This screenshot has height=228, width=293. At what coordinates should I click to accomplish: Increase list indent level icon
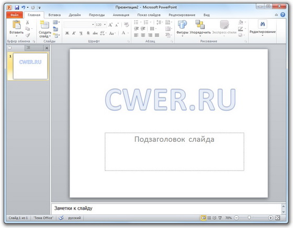click(x=143, y=29)
